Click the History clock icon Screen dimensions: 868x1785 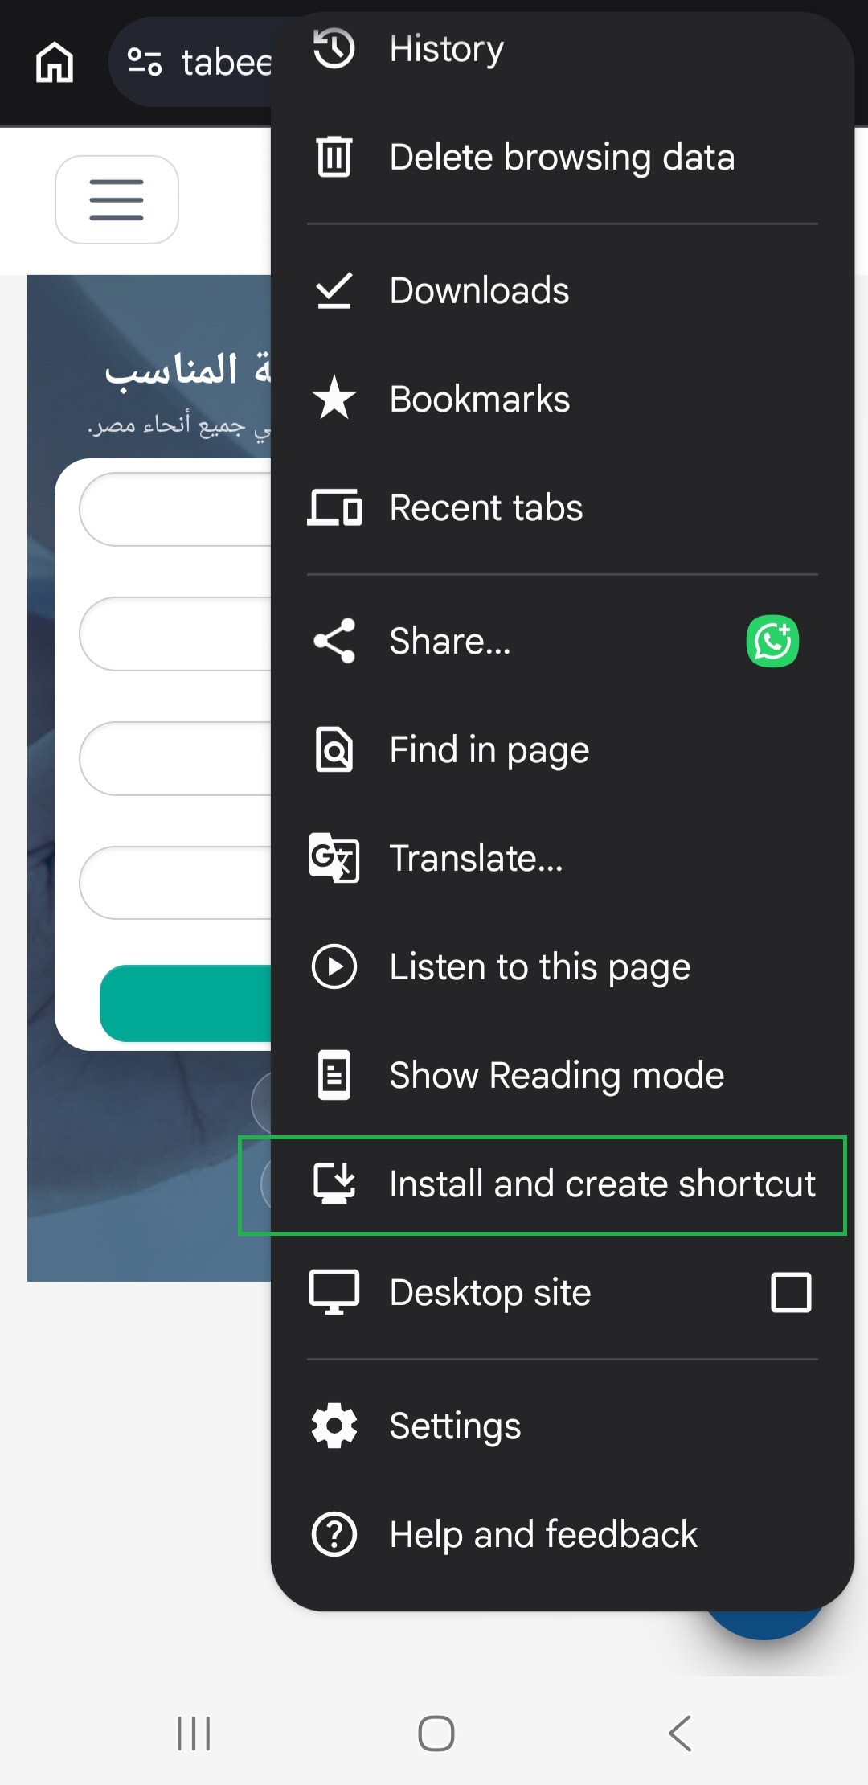click(334, 48)
